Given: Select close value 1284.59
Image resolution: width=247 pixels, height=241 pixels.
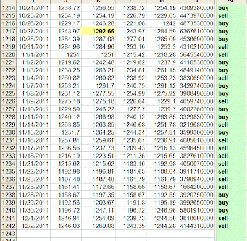Looking at the screenshot, I should [162, 32].
